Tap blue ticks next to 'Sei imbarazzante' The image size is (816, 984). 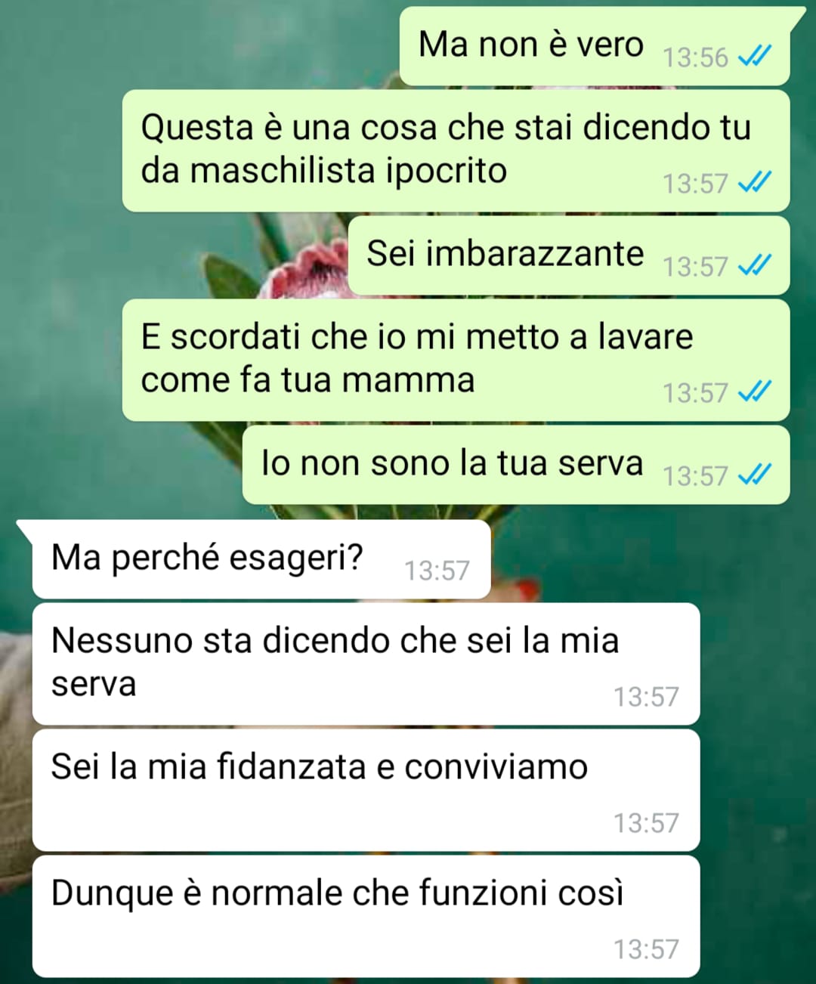[x=754, y=265]
